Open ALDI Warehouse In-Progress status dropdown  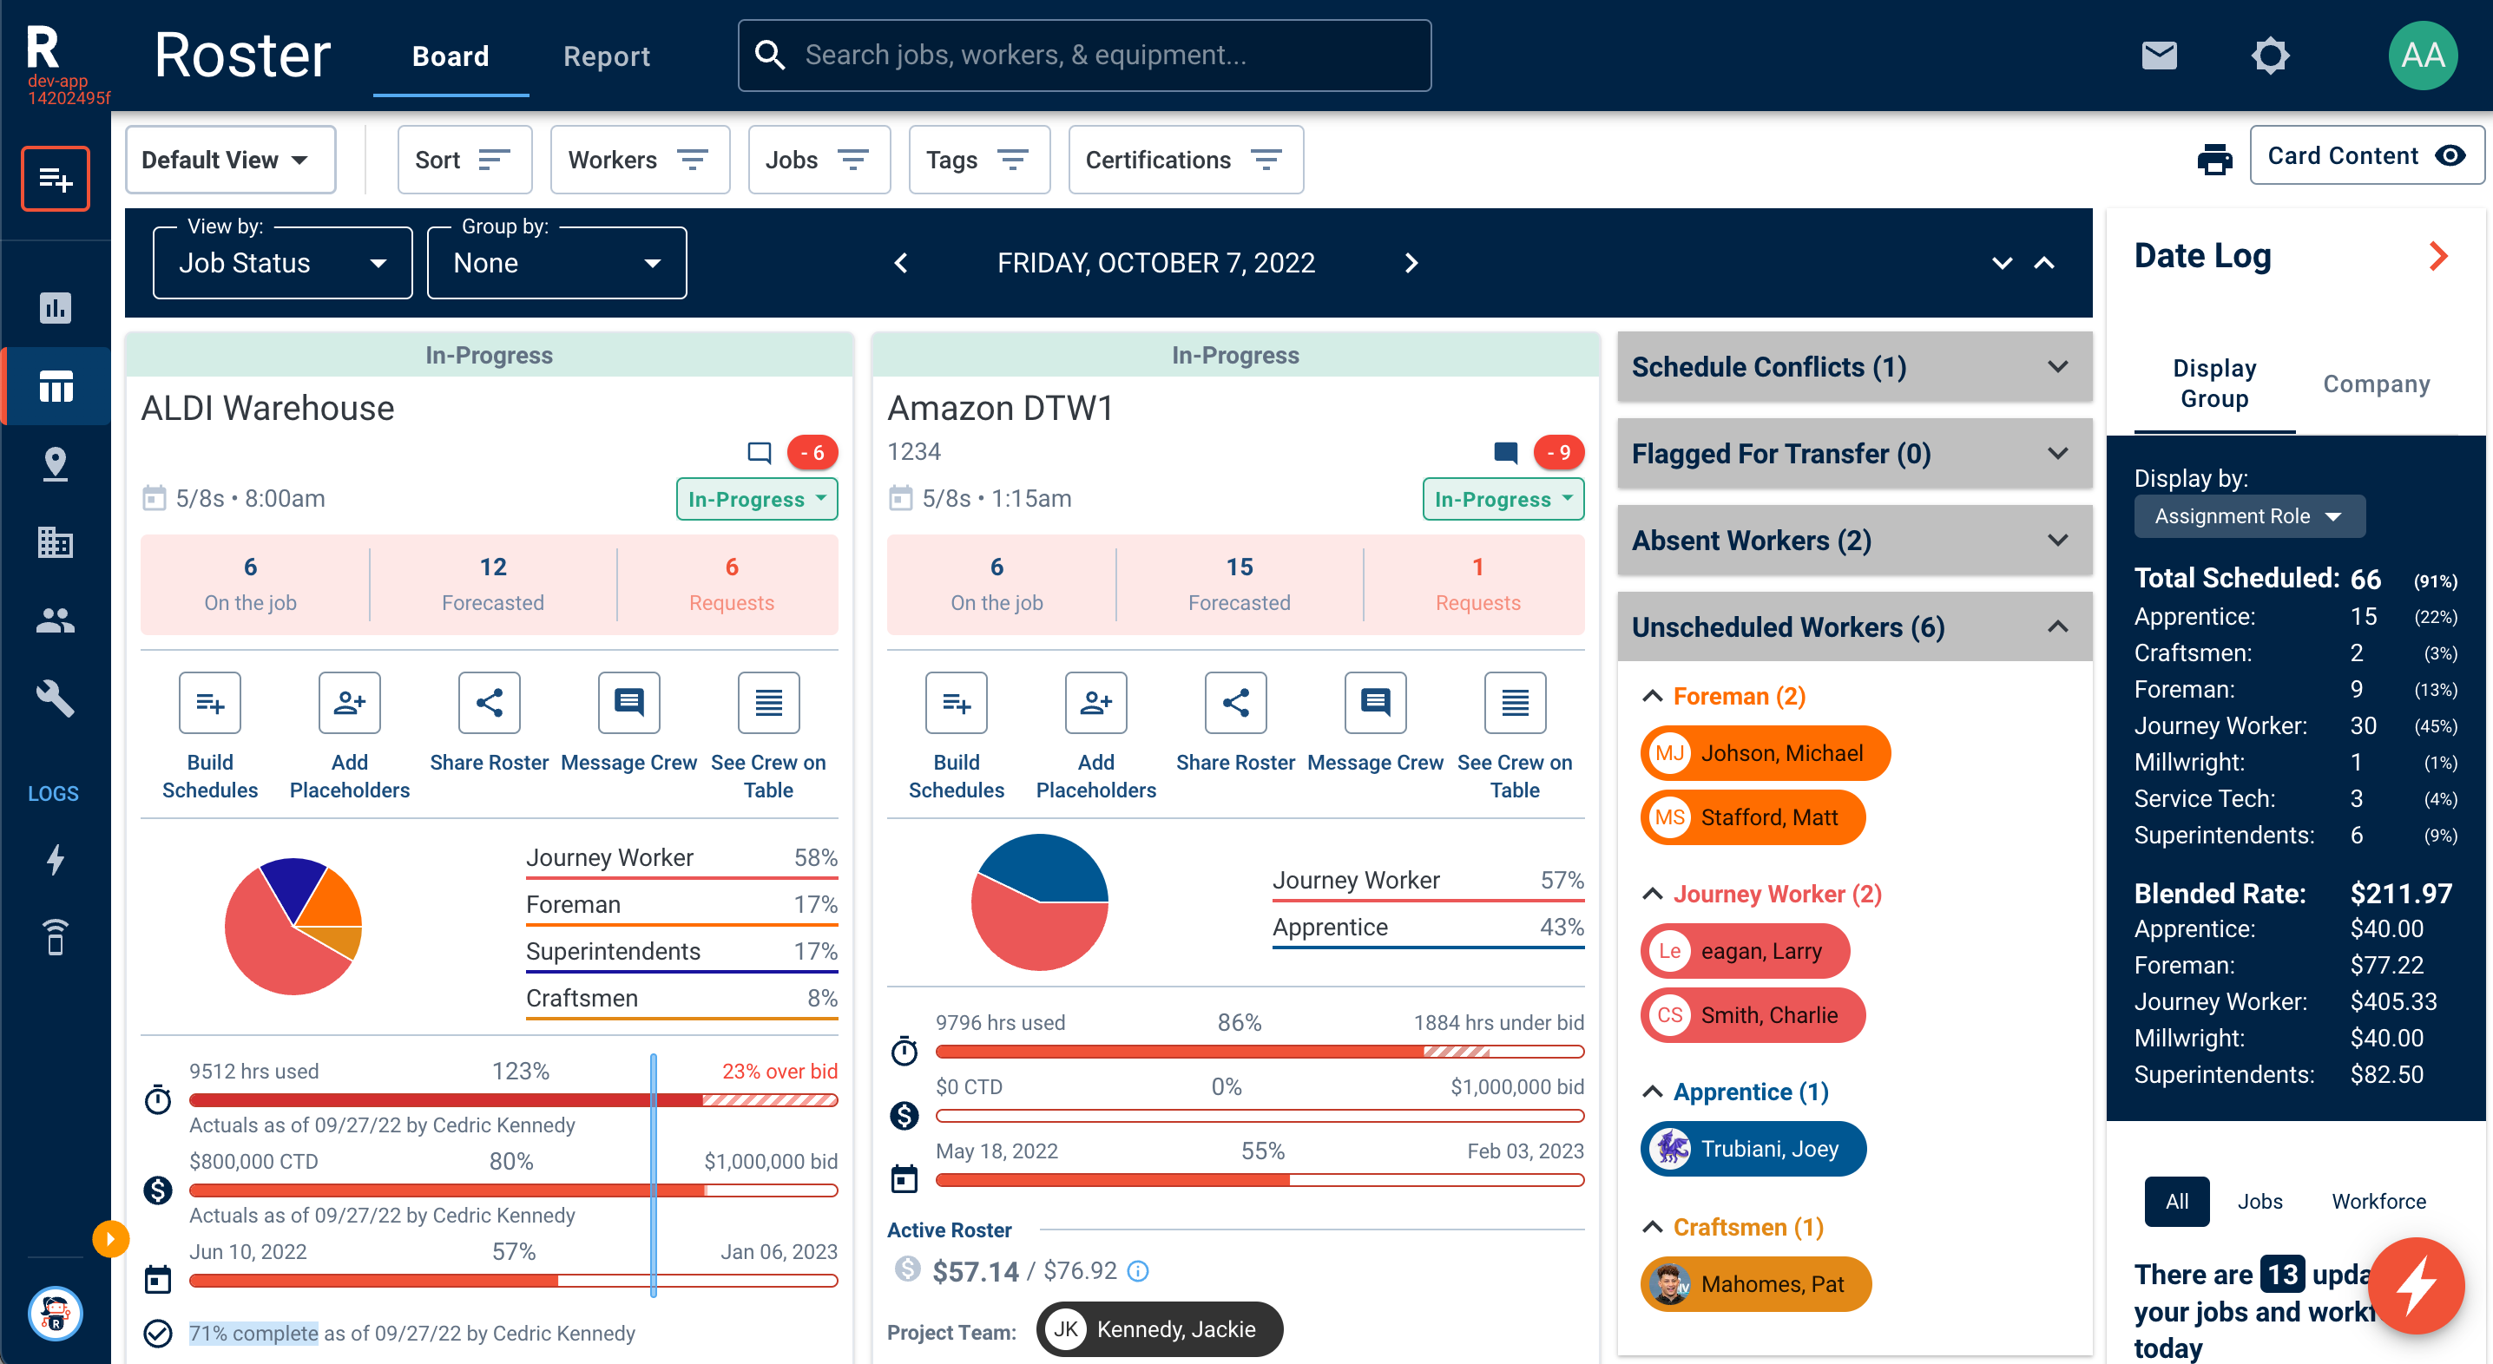coord(757,499)
